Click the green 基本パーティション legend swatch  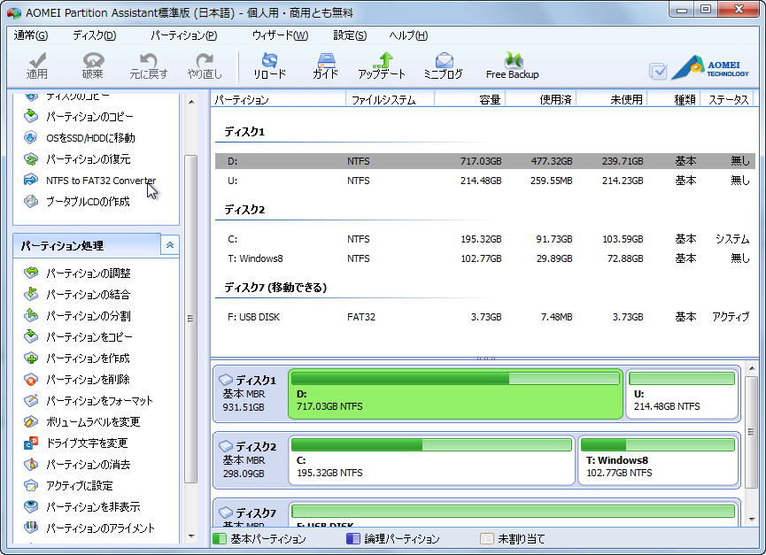tap(221, 538)
